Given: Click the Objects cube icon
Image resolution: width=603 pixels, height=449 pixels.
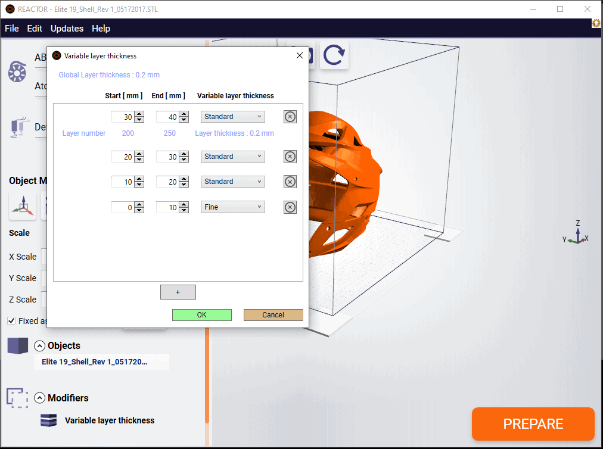Looking at the screenshot, I should pyautogui.click(x=18, y=345).
